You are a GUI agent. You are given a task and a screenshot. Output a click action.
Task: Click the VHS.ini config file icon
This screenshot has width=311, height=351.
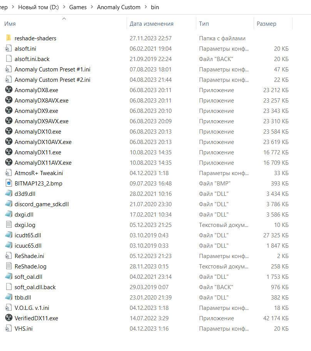click(8, 328)
